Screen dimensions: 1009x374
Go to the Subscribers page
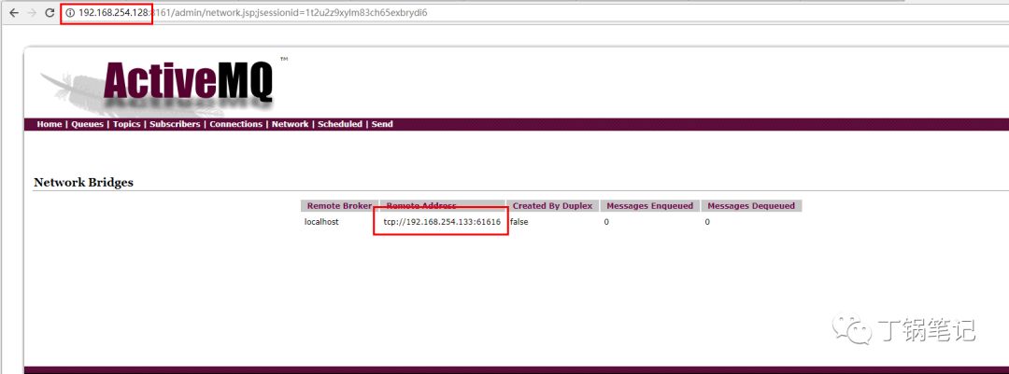pyautogui.click(x=175, y=124)
